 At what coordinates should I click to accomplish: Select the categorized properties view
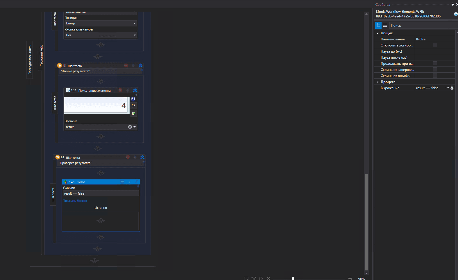click(378, 25)
